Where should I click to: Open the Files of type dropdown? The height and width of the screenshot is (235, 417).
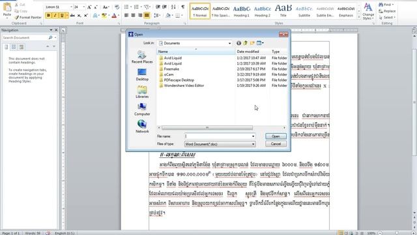click(253, 144)
